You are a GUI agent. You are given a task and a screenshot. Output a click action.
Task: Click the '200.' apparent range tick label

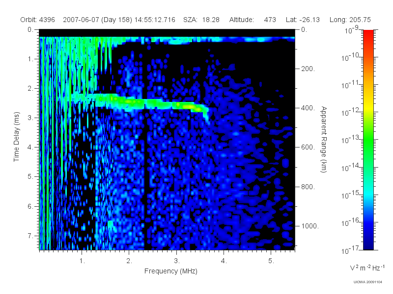coord(308,69)
